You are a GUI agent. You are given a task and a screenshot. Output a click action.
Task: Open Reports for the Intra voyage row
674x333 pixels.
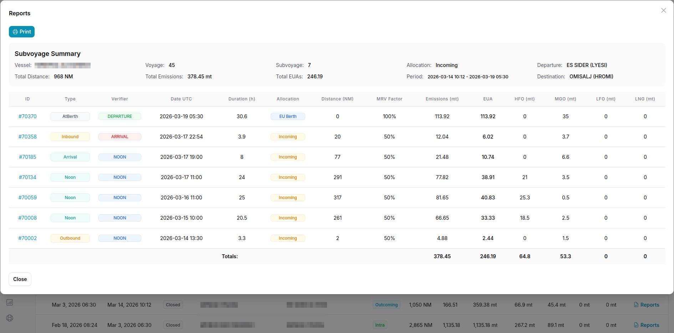point(647,325)
